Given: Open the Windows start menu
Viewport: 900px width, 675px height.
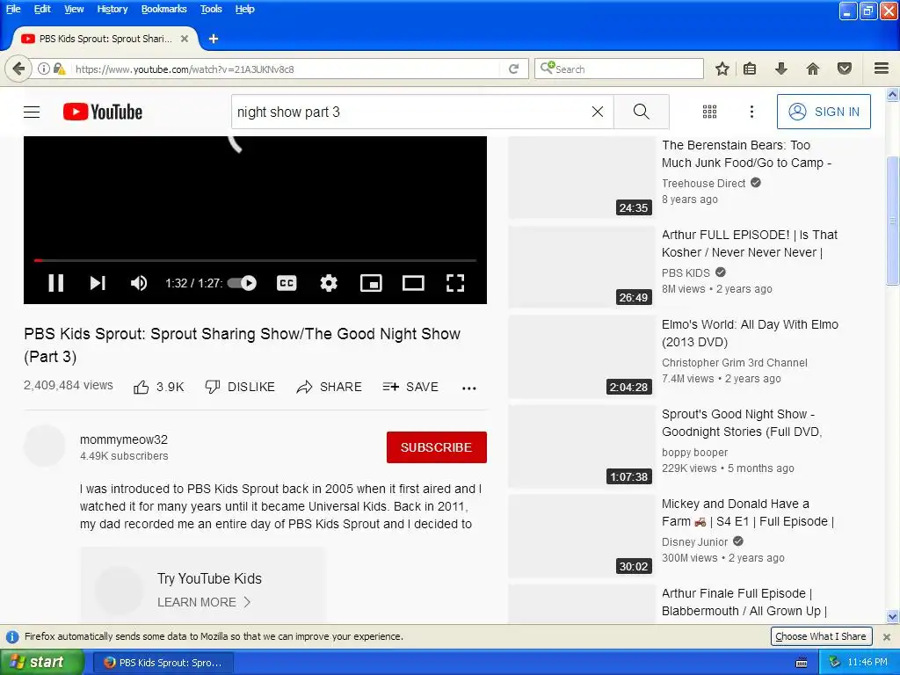Looking at the screenshot, I should [x=41, y=663].
